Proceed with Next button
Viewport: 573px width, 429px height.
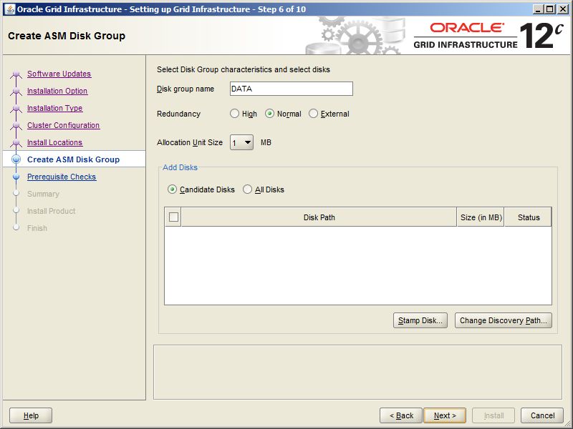coord(445,415)
